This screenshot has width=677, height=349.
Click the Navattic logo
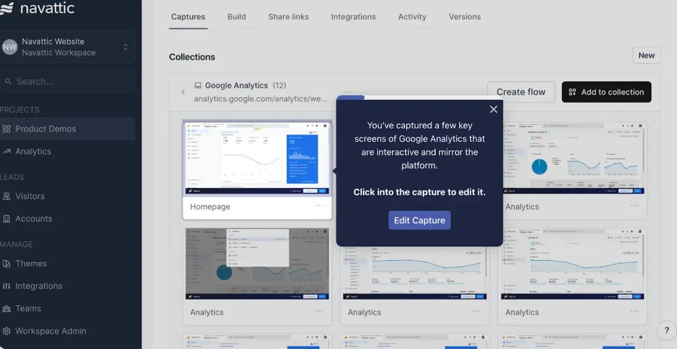tap(37, 8)
